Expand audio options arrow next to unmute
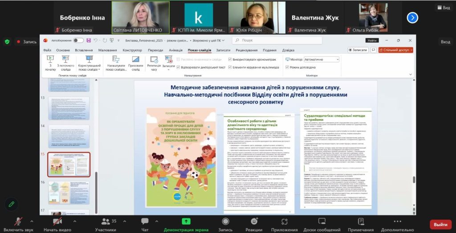This screenshot has width=456, height=233. click(x=32, y=221)
